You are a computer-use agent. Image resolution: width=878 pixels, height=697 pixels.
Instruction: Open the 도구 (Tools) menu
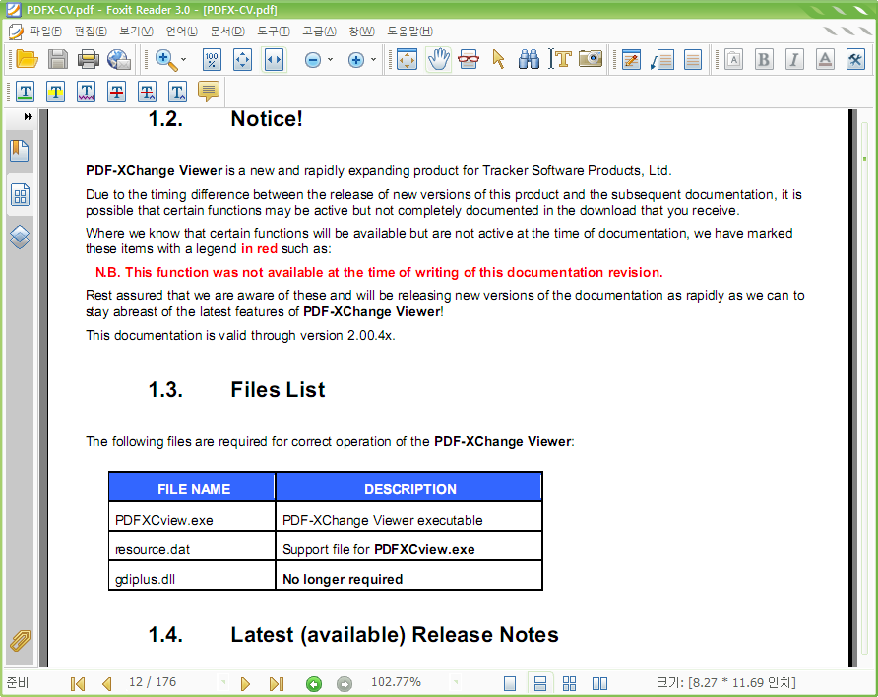[274, 32]
